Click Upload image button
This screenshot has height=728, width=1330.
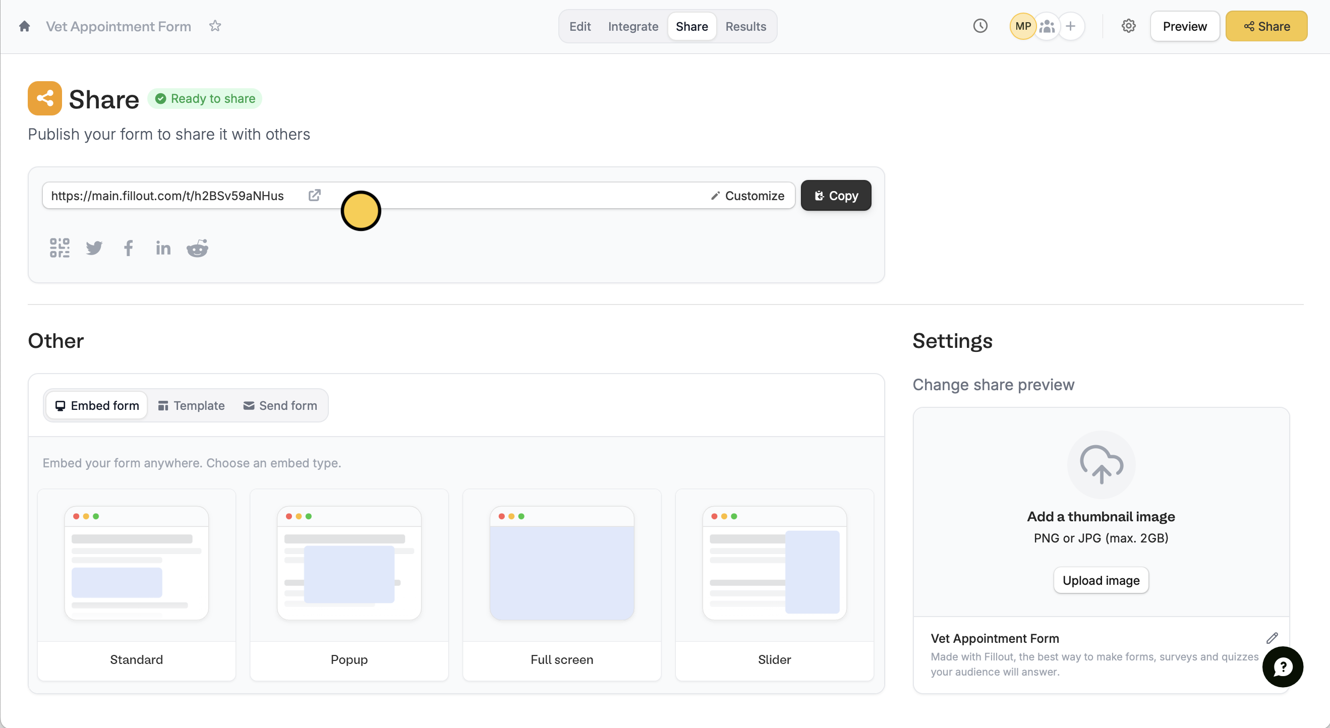tap(1101, 580)
